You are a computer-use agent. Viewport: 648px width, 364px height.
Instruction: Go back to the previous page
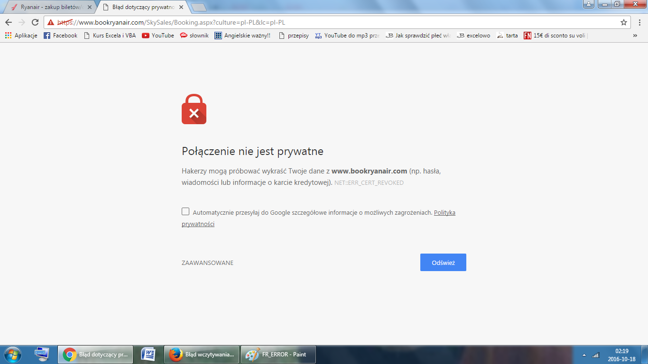pos(9,22)
